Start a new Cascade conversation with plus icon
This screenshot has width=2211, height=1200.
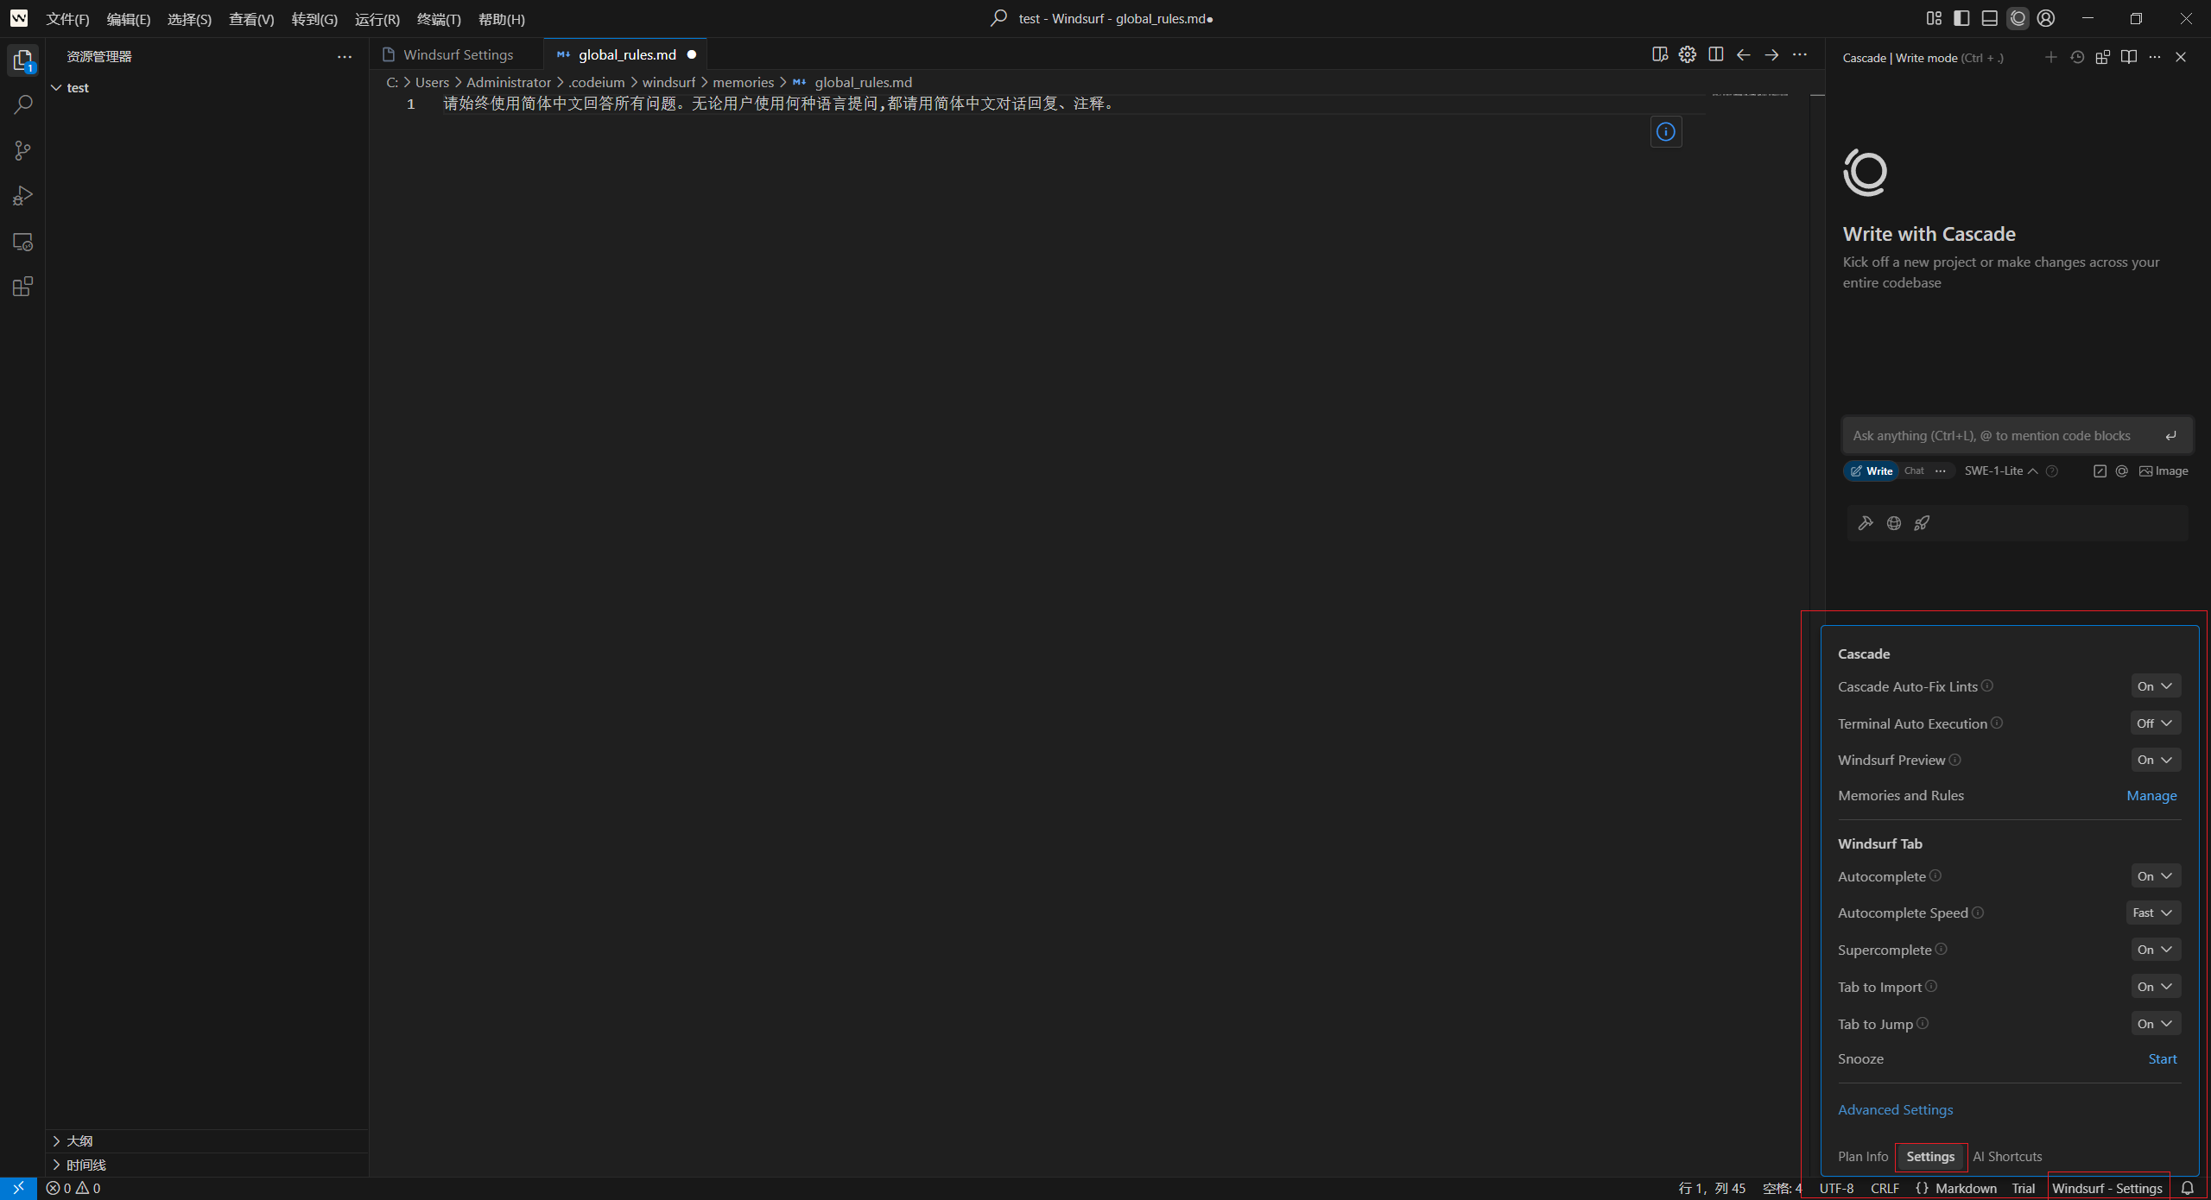coord(2050,58)
